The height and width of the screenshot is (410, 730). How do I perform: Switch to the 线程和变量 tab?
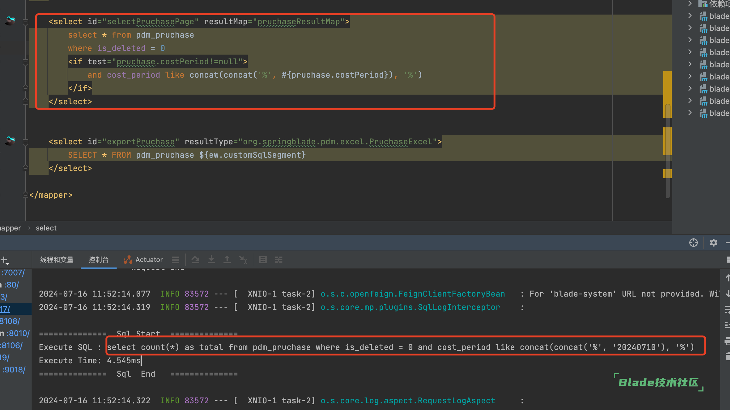57,260
